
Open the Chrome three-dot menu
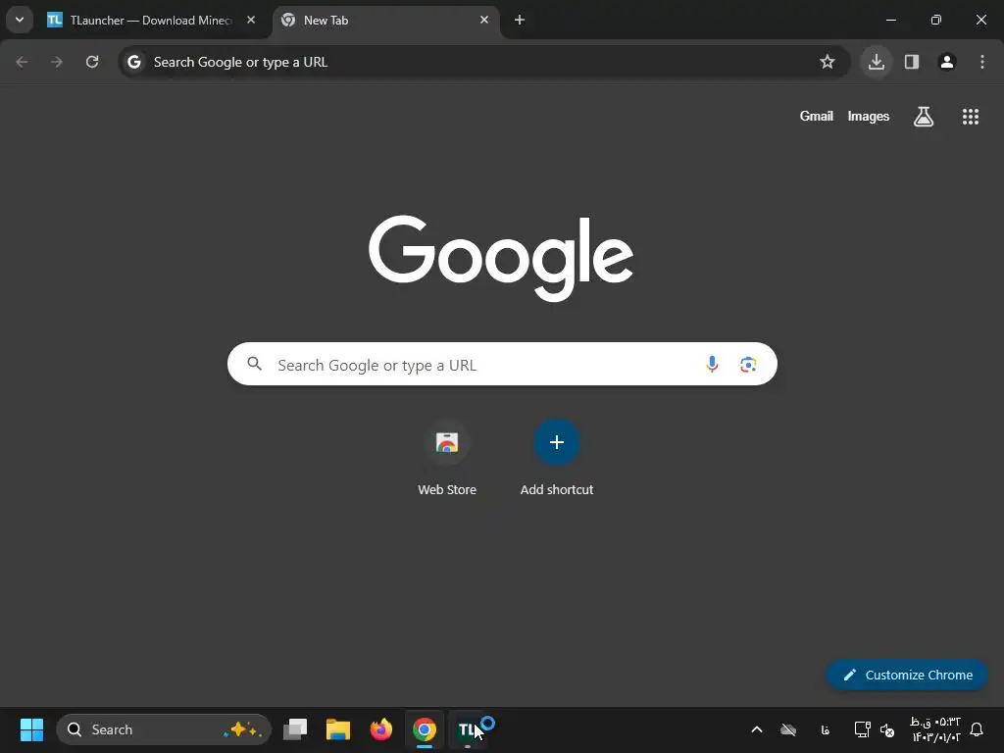pyautogui.click(x=982, y=62)
